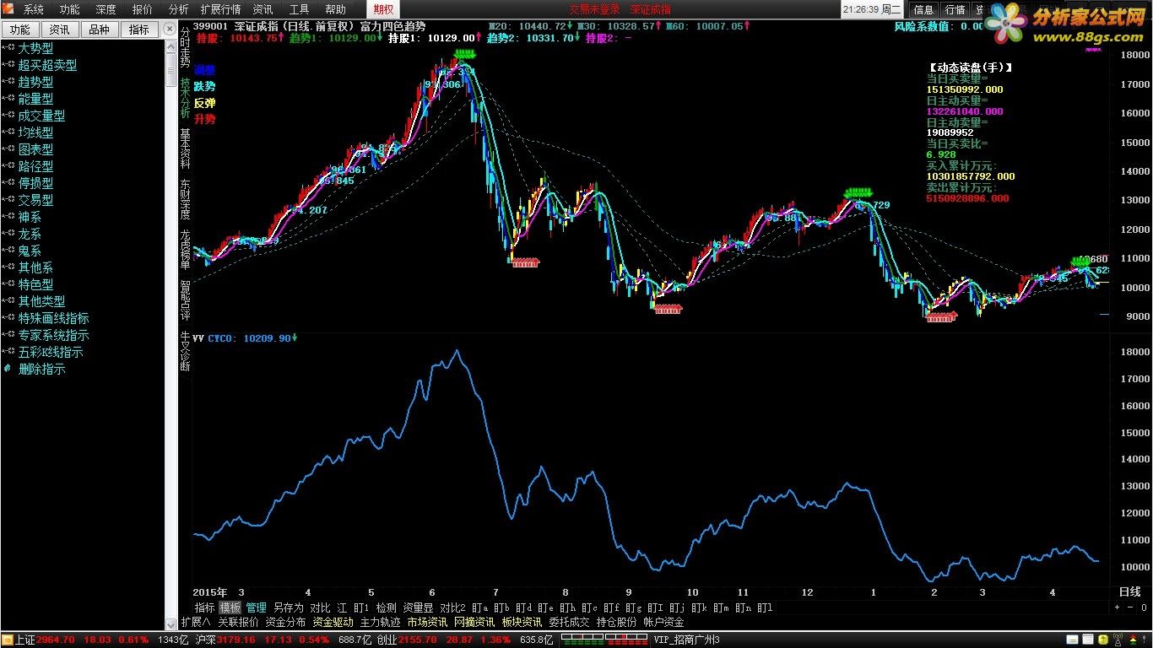The image size is (1153, 648).
Task: Click the 市场资讯 bottom tab
Action: [x=427, y=622]
